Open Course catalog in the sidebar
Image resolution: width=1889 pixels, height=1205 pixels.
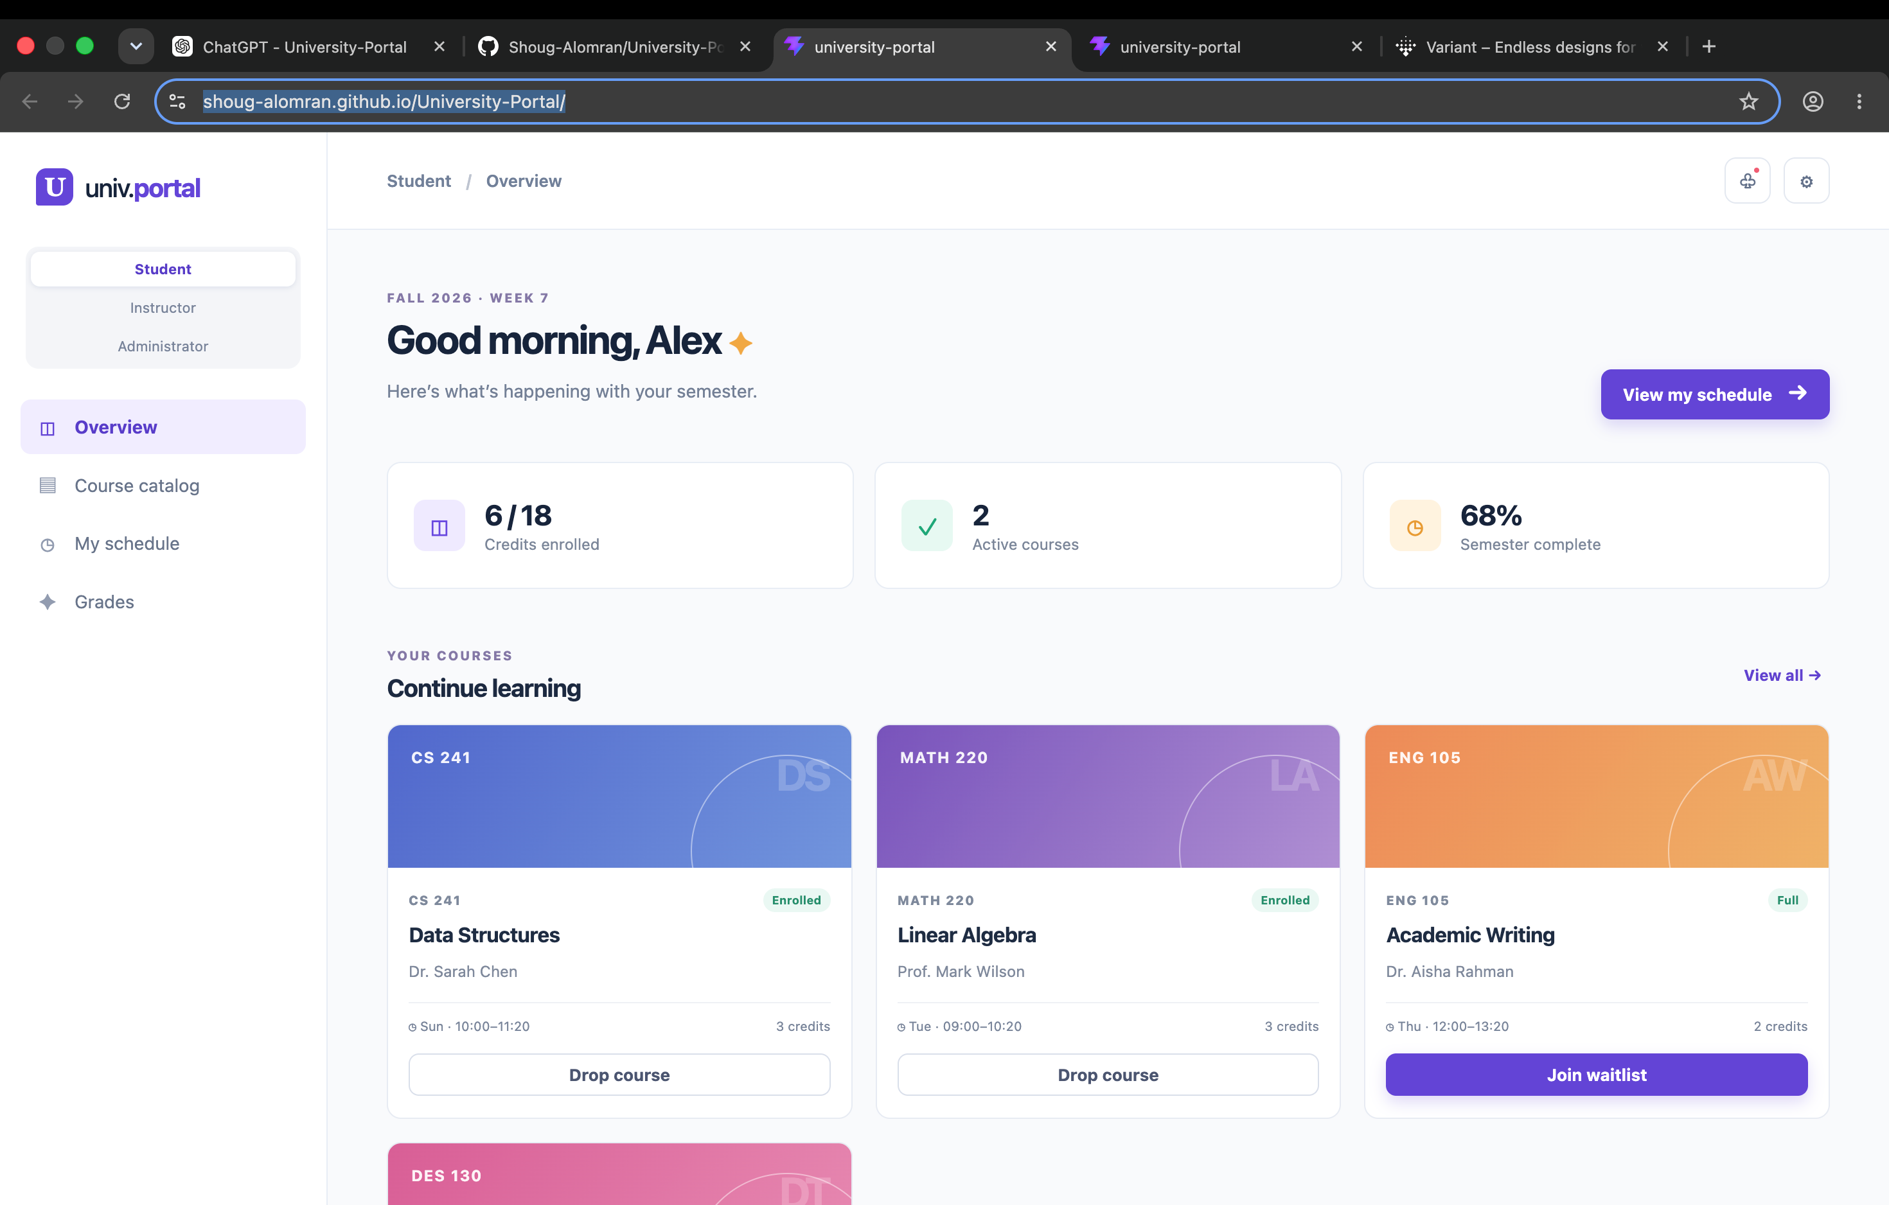pos(163,486)
